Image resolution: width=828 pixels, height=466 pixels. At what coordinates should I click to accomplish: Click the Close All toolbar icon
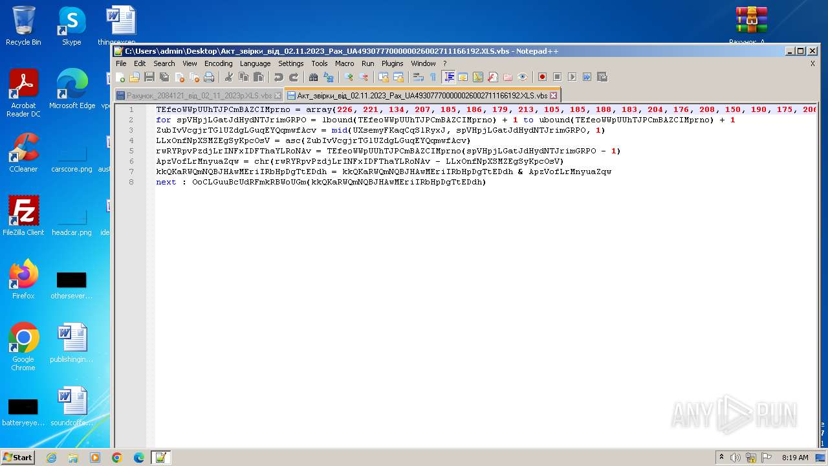[x=194, y=77]
